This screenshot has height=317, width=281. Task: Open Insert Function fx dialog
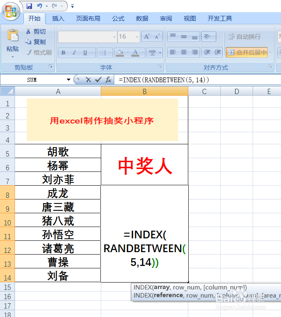coord(108,80)
